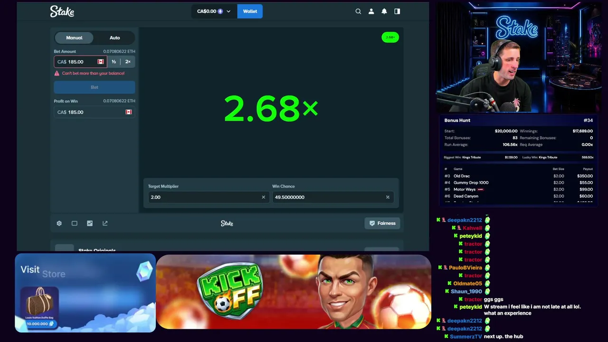Click chat username Shaun_1990
Screen dimensions: 608x342
(466, 292)
